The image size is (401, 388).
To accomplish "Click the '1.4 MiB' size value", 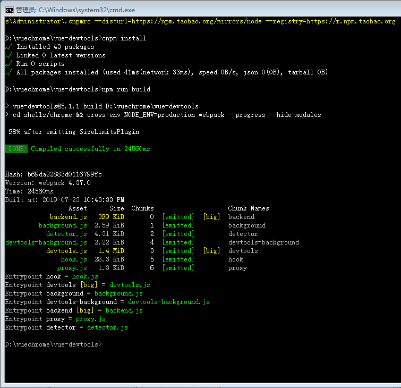I will pos(111,251).
